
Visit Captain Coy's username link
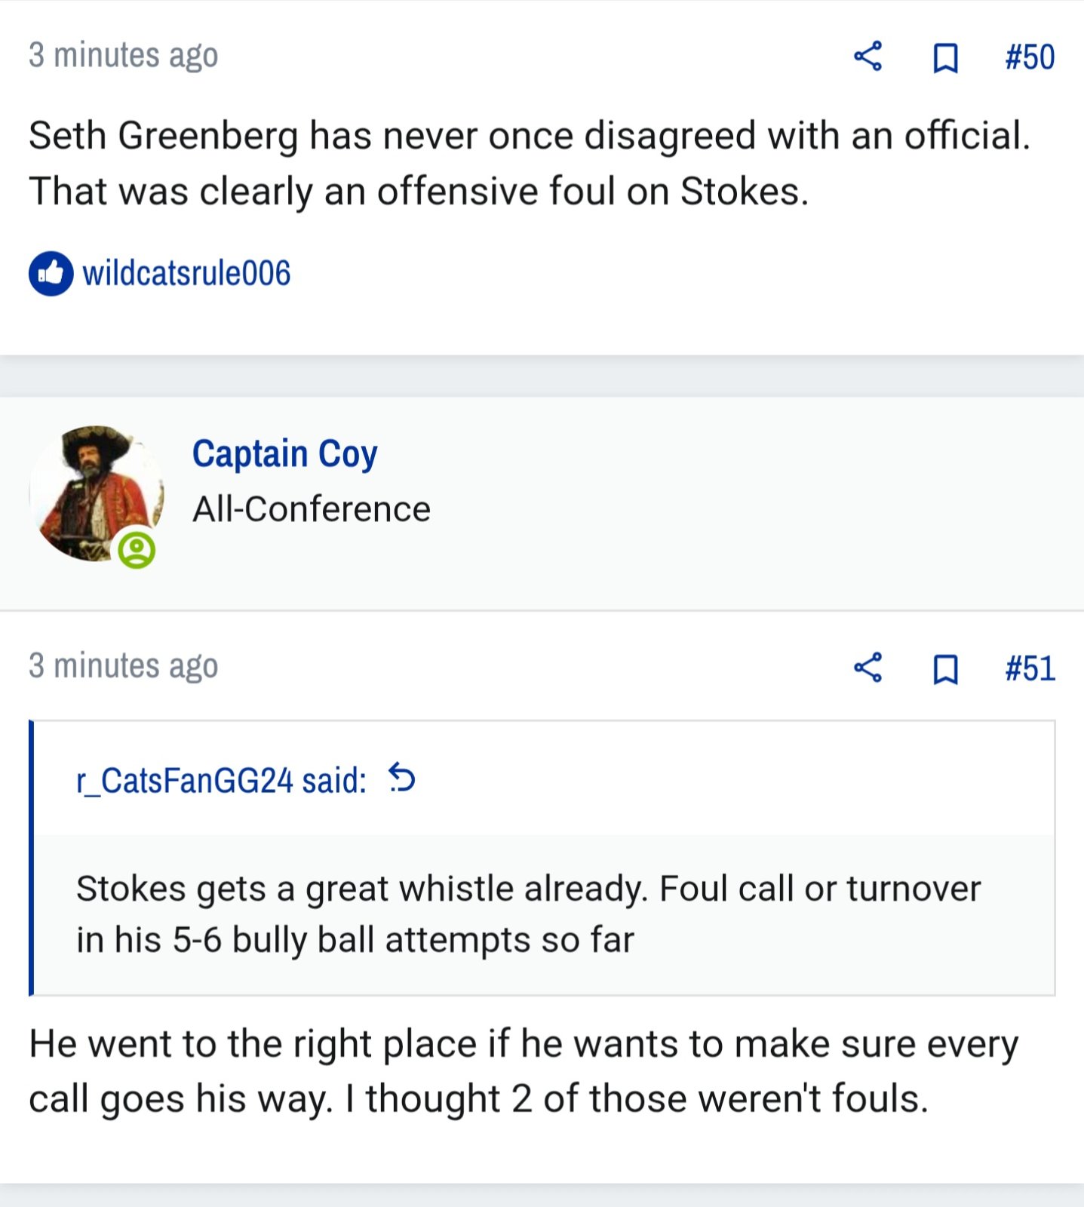tap(284, 454)
